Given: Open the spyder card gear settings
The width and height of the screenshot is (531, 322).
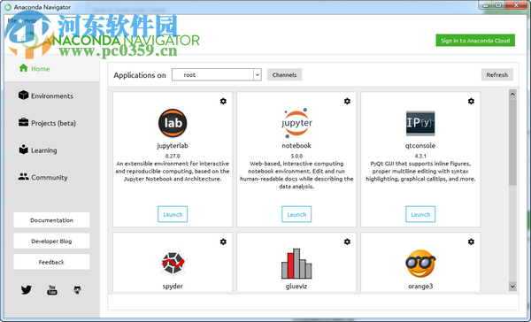Looking at the screenshot, I should point(223,241).
